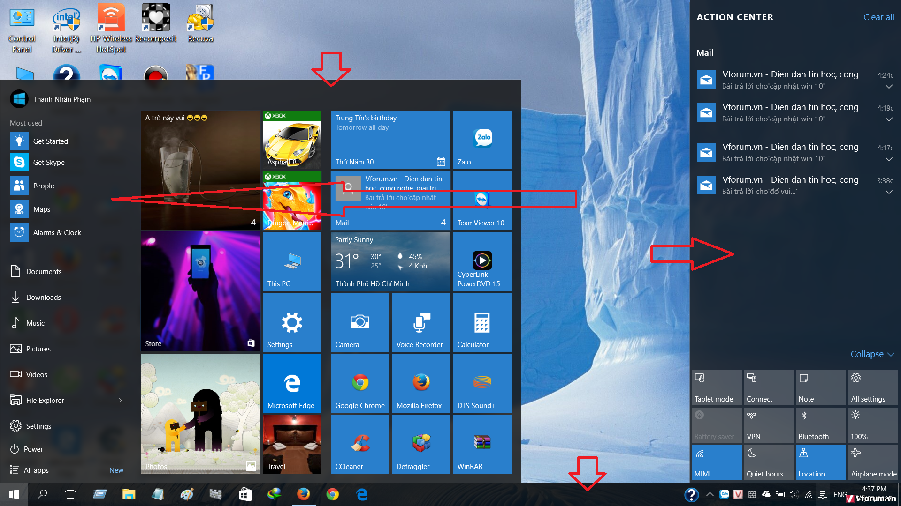Clear all notifications in Action Center
Screen dimensions: 901x506
coord(878,17)
